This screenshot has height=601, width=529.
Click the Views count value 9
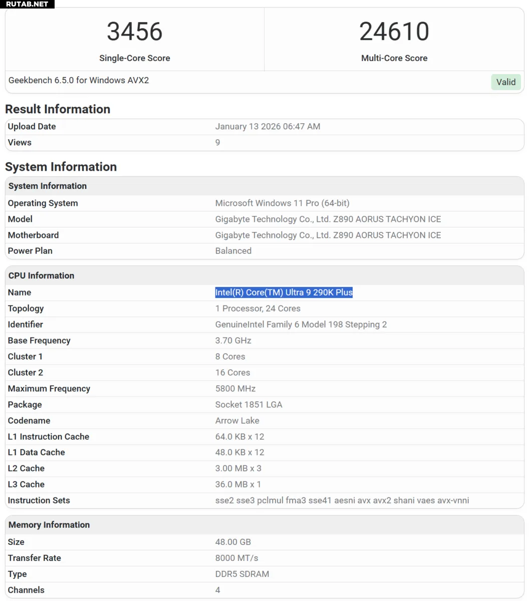[218, 143]
